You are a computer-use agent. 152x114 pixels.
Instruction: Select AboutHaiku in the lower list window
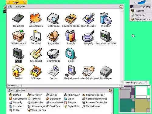(x=18, y=99)
